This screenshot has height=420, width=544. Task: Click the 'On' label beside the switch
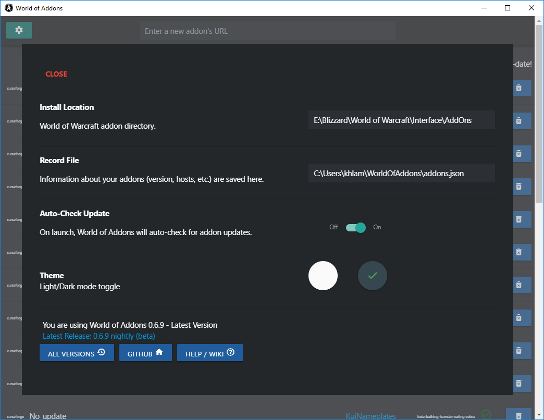coord(377,227)
